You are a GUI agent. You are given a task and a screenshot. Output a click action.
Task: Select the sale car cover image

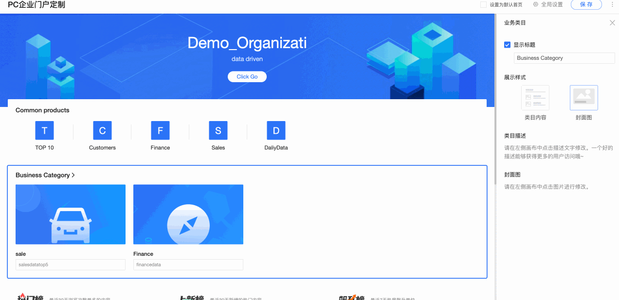tap(71, 214)
